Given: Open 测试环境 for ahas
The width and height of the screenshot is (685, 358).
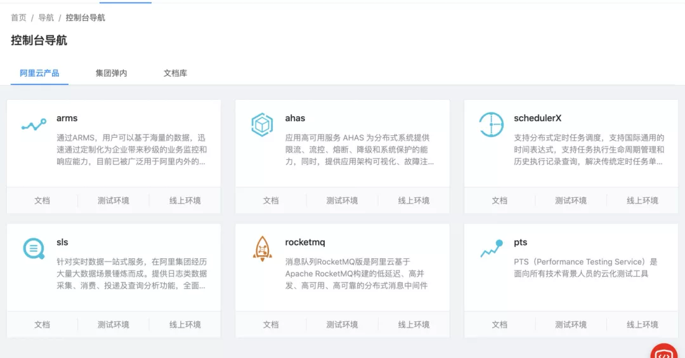Looking at the screenshot, I should [342, 201].
